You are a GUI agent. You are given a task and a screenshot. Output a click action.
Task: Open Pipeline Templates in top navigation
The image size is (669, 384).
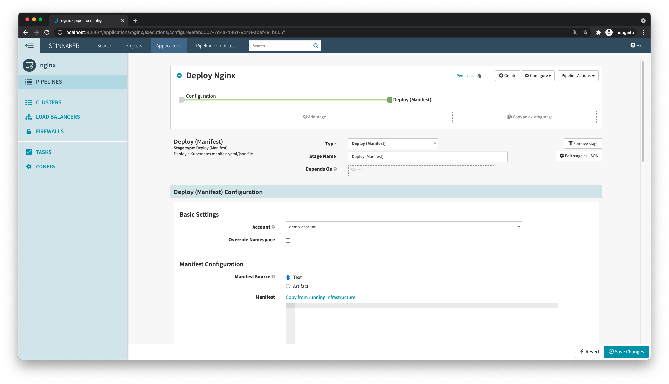tap(215, 46)
